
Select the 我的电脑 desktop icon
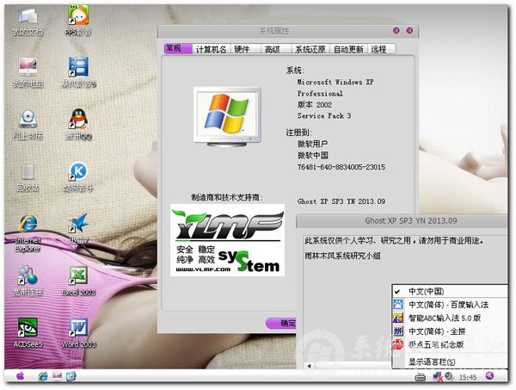pos(28,73)
